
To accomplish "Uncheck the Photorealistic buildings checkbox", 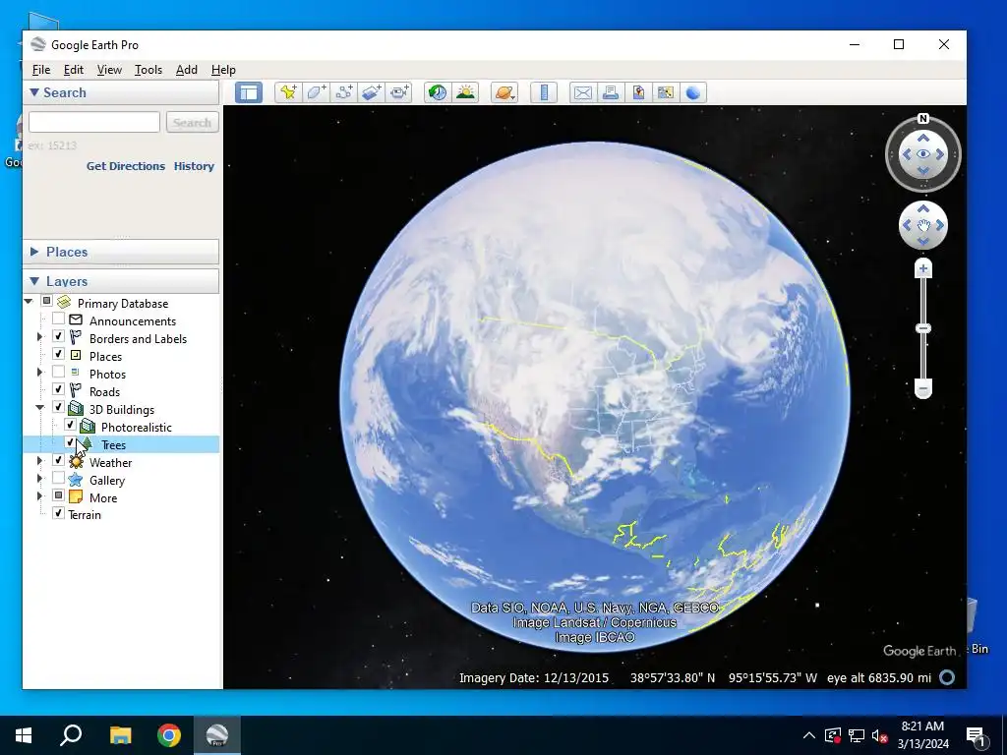I will [x=71, y=425].
